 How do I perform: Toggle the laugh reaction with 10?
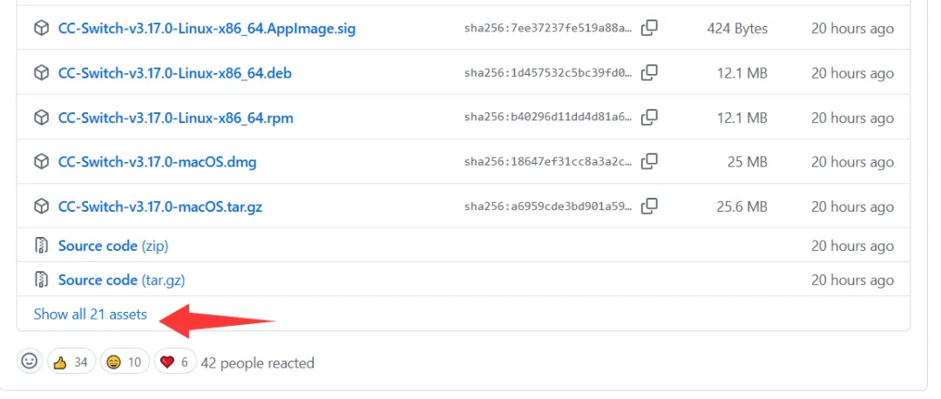click(x=125, y=362)
